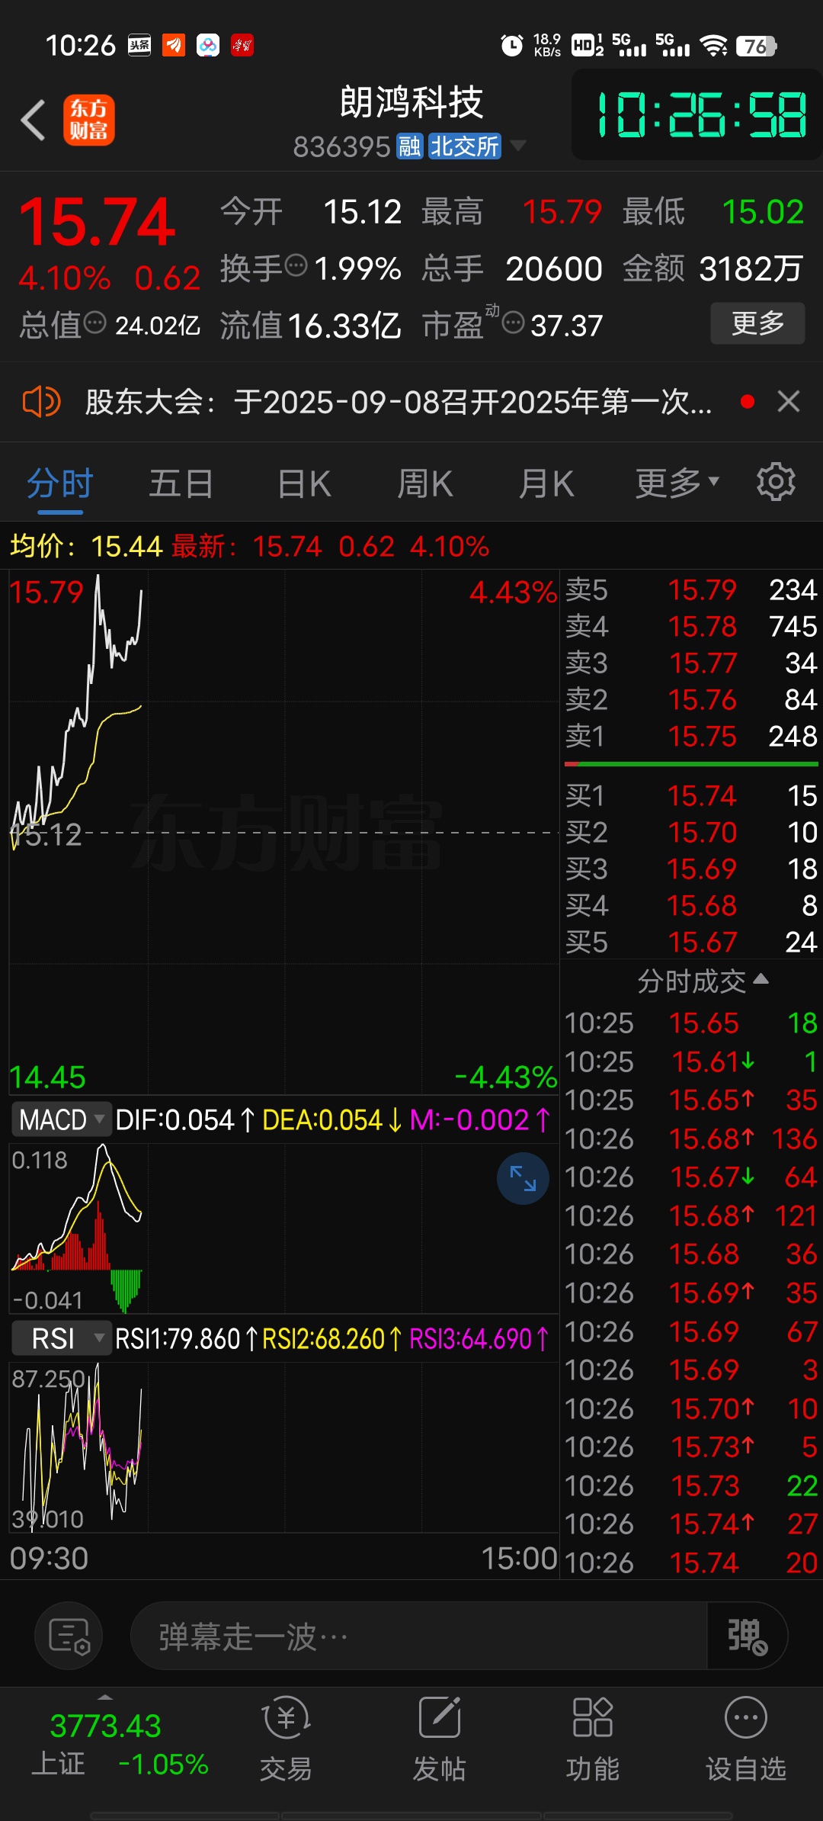Select the 买5 15.67 order row

[691, 943]
